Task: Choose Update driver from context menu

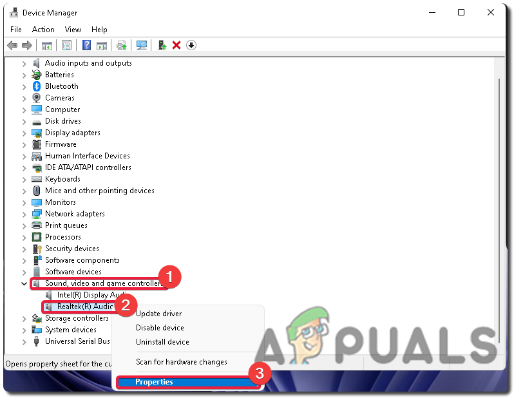Action: tap(158, 314)
